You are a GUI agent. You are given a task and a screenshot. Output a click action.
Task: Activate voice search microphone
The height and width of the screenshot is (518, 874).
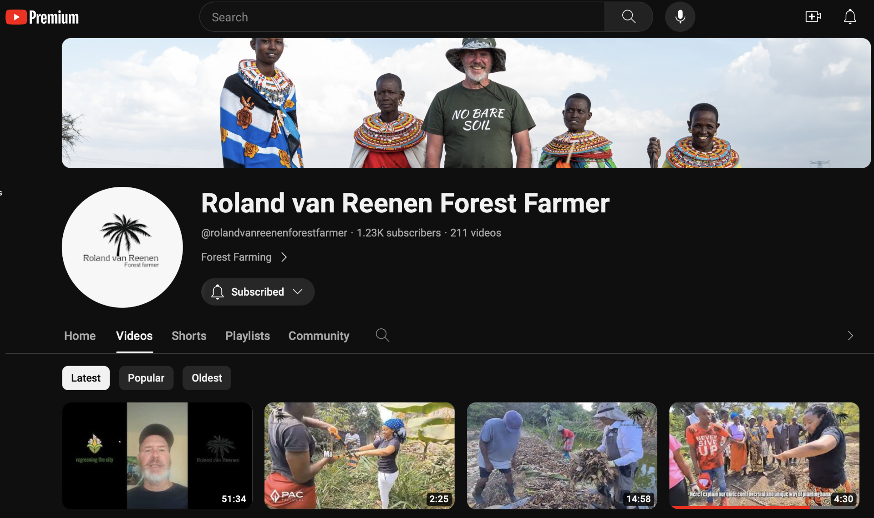coord(680,17)
